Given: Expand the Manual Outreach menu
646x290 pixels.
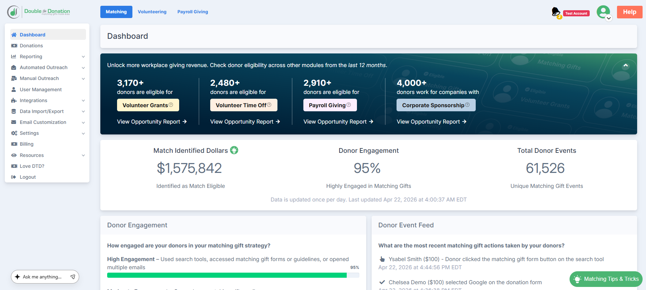Looking at the screenshot, I should [83, 79].
